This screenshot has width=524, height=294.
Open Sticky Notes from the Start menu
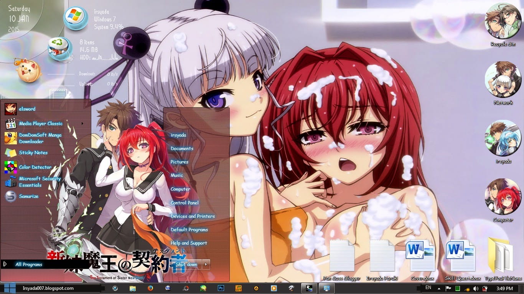33,153
